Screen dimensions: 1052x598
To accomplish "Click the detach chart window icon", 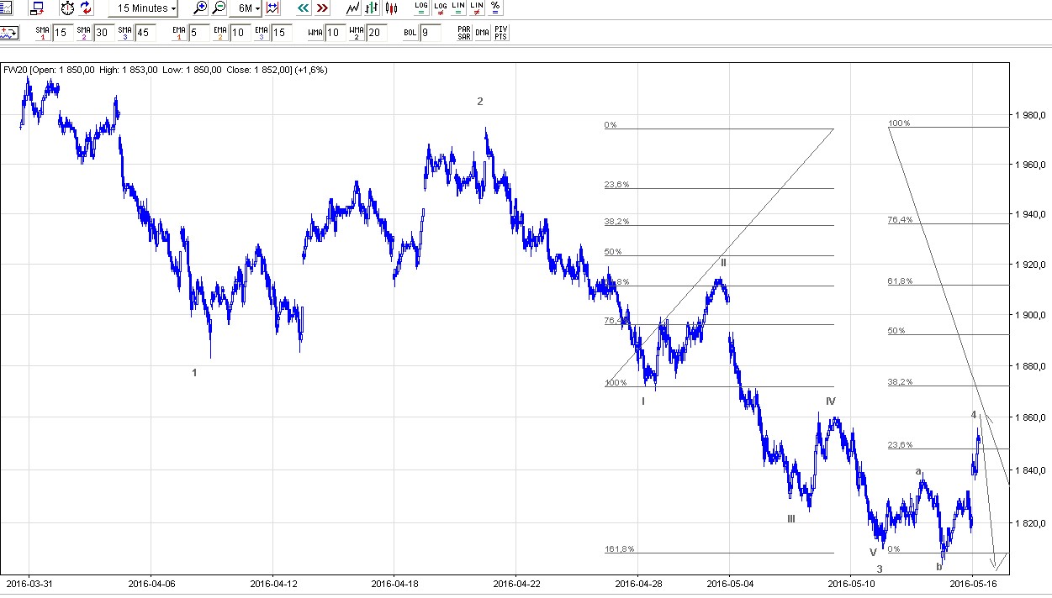I will pos(36,8).
